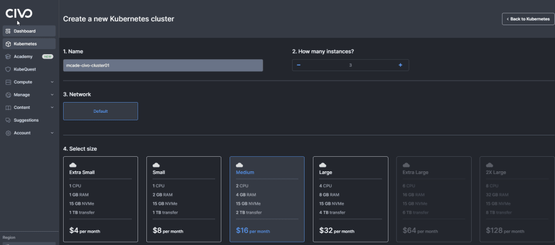The width and height of the screenshot is (555, 245).
Task: Click the Compute sidebar icon
Action: coord(8,82)
